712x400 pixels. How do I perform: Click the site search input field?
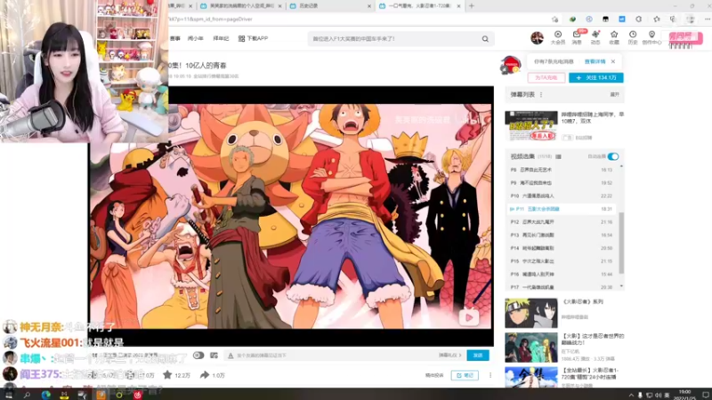click(394, 39)
